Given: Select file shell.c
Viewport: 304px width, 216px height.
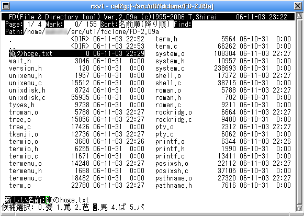Looking at the screenshot, I should point(168,83).
